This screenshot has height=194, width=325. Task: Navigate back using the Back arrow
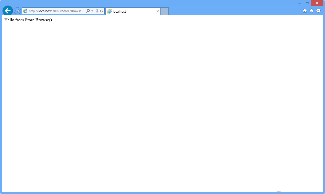point(7,10)
